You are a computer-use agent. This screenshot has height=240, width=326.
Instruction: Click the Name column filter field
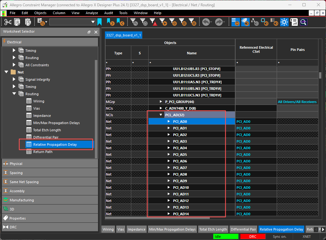point(192,63)
